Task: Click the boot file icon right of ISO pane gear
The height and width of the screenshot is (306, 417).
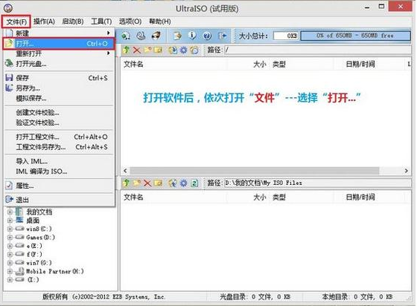Action: (194, 50)
